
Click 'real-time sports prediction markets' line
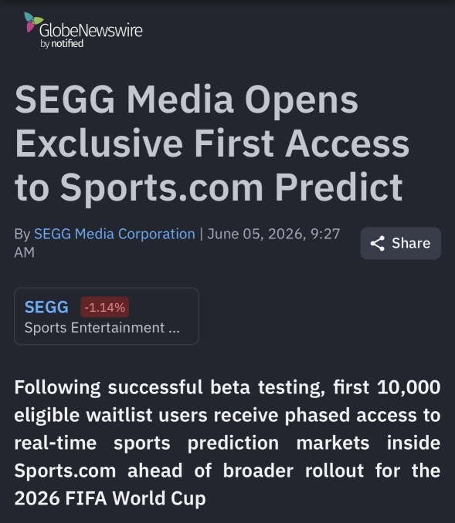pos(227,443)
